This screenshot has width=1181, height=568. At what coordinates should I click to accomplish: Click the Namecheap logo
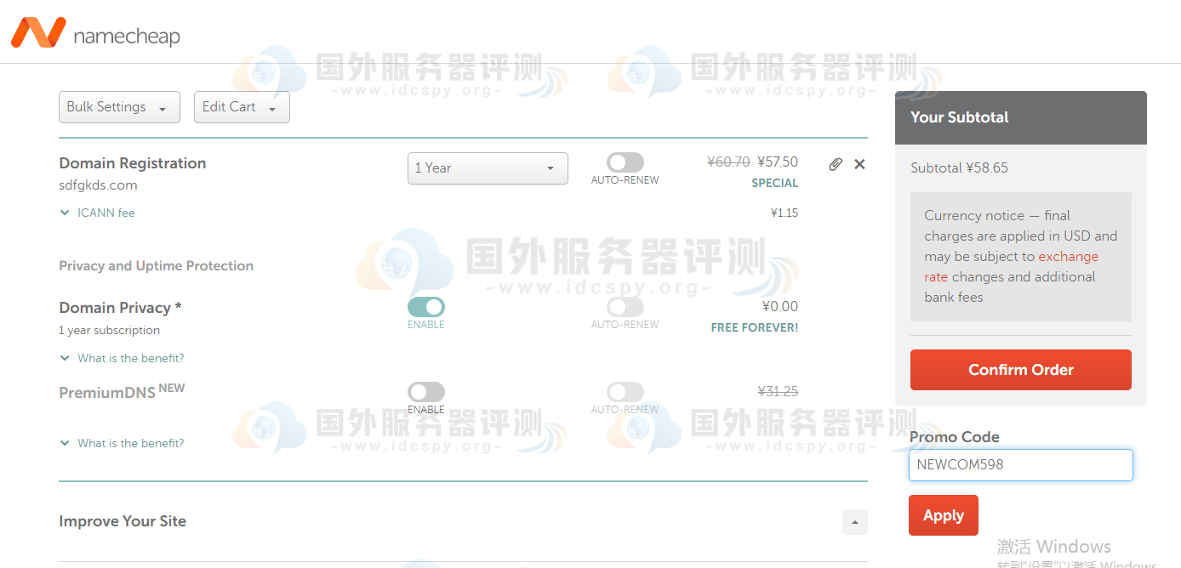click(95, 34)
